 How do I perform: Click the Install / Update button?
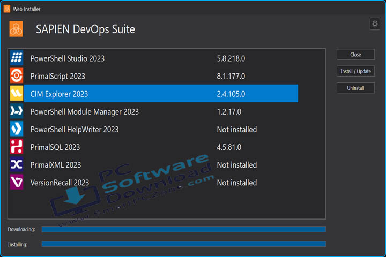click(355, 71)
